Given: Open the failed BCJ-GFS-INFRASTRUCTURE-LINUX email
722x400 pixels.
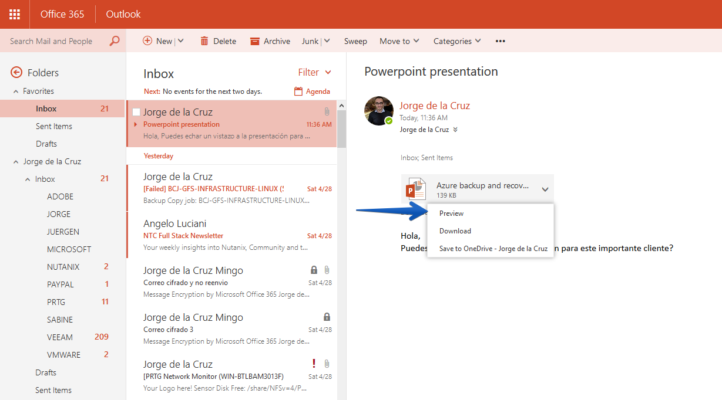Looking at the screenshot, I should pyautogui.click(x=231, y=188).
